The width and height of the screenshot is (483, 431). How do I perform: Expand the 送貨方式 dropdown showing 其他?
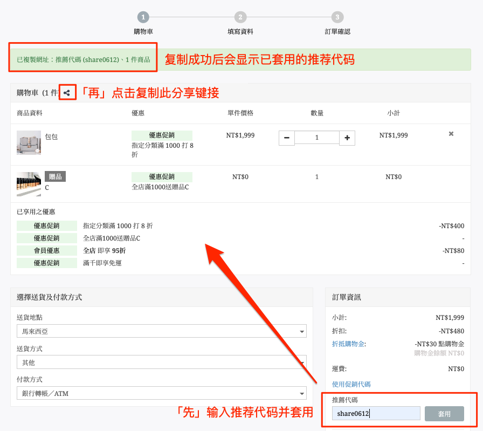(x=162, y=362)
